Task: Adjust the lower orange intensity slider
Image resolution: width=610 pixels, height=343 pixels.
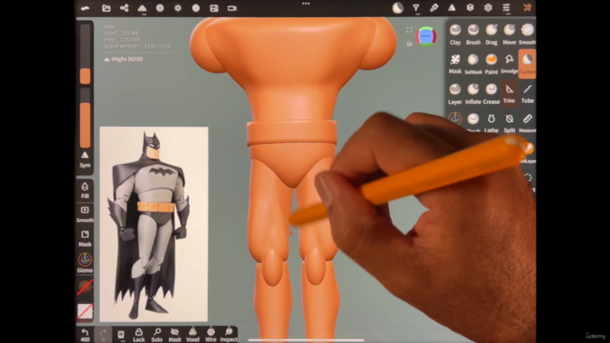Action: point(85,118)
